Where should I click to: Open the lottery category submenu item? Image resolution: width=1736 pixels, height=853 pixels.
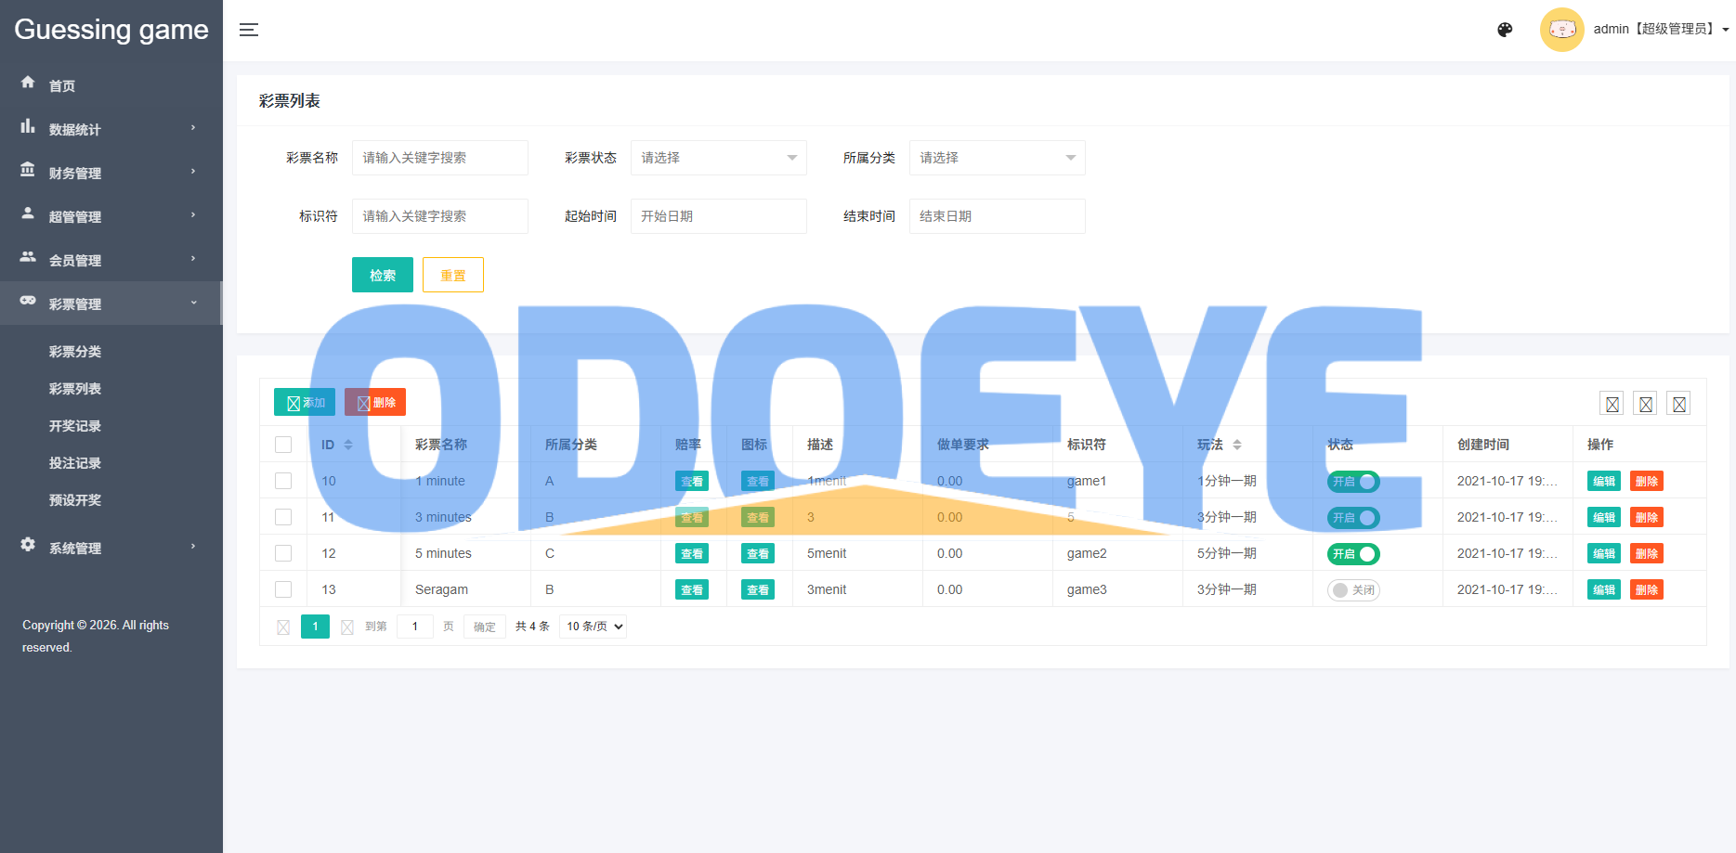click(x=75, y=352)
